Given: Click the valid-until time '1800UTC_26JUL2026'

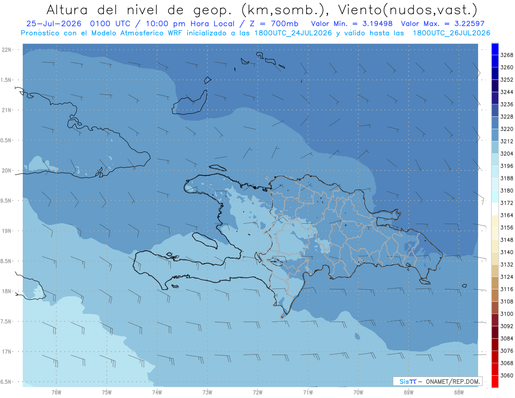Looking at the screenshot, I should click(x=451, y=33).
